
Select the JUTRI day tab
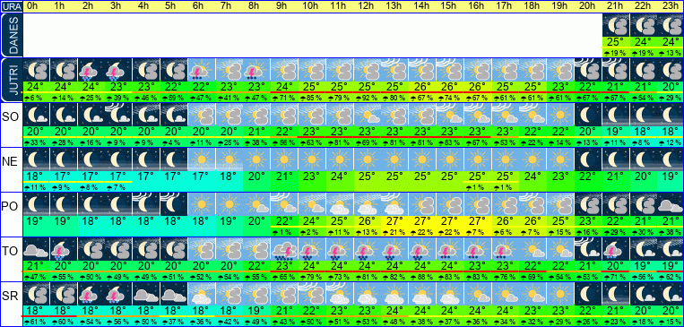click(x=11, y=80)
